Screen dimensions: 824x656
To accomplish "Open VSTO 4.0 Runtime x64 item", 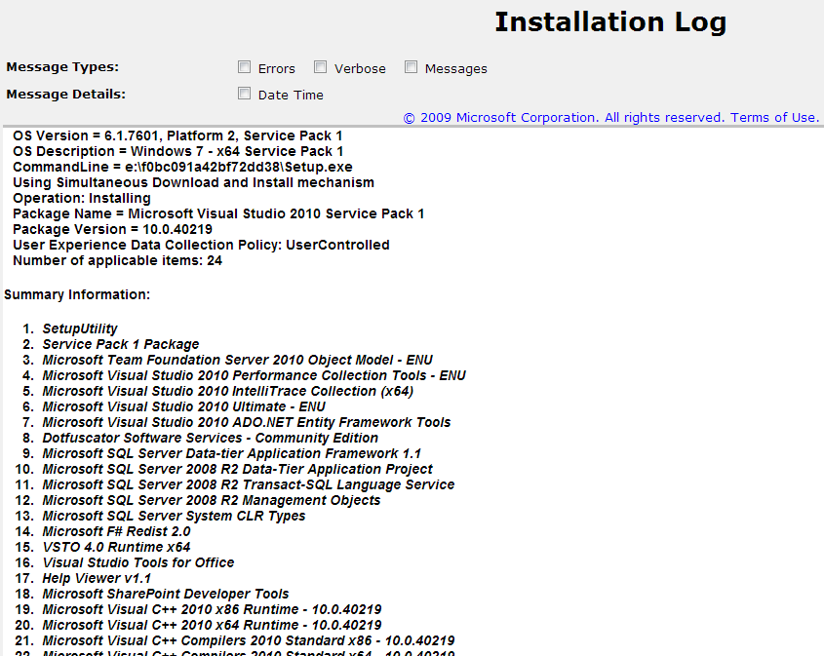I will (117, 547).
